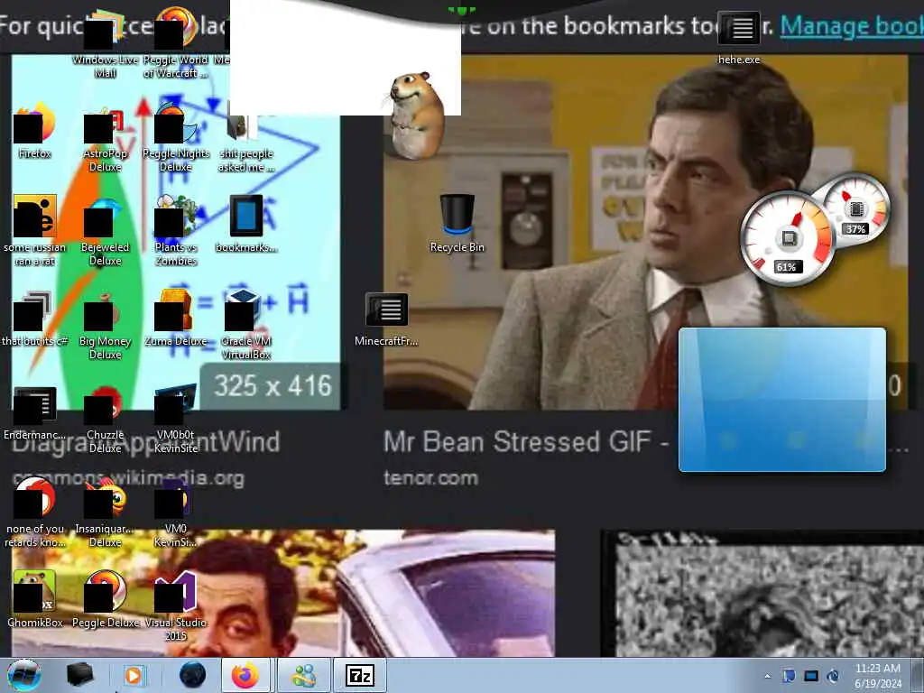
Task: Switch to the 7-Zip taskbar button
Action: (x=359, y=675)
